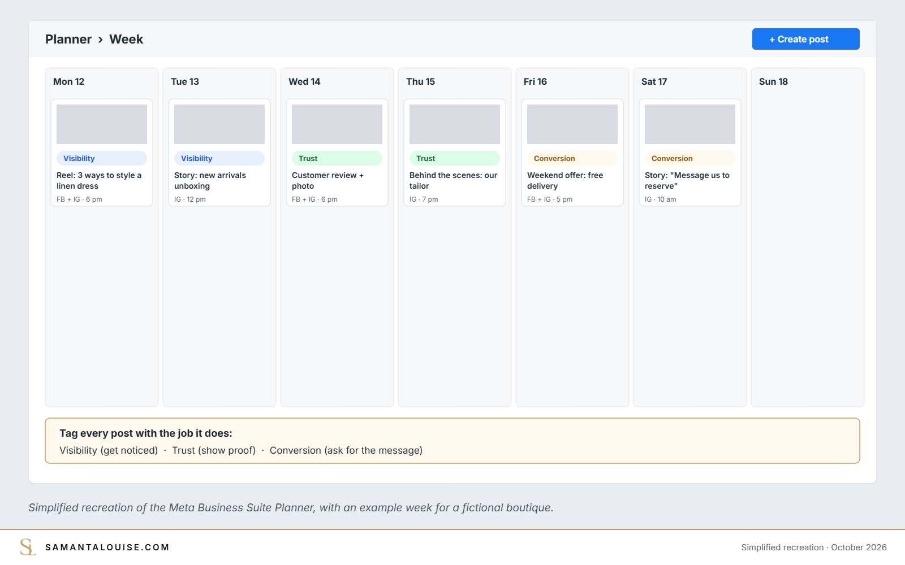Click "Trust (show proof)" in the tip box
The image size is (905, 565).
point(214,450)
